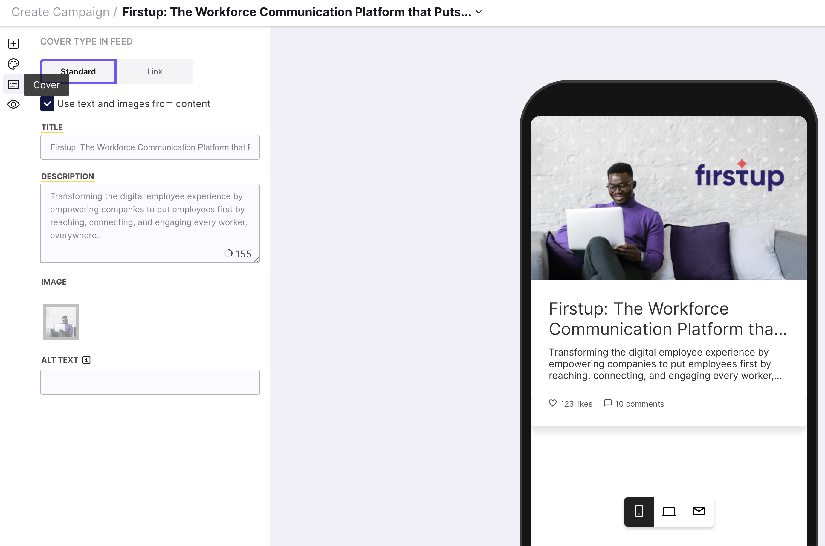This screenshot has height=546, width=825.
Task: Click the campaign title in the header
Action: 297,12
